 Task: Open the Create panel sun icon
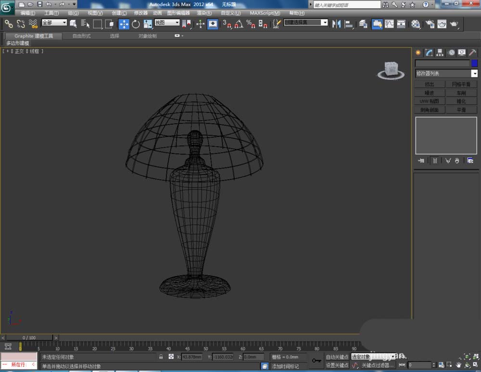[418, 52]
